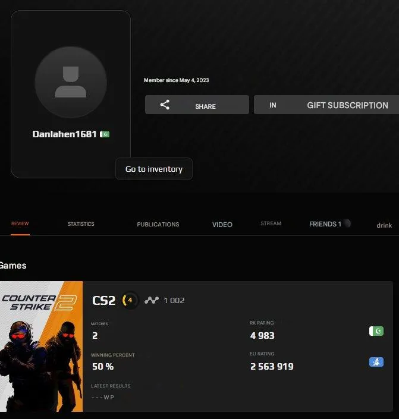This screenshot has width=399, height=419.
Task: Click the winning percent value 50 %
Action: pos(103,367)
